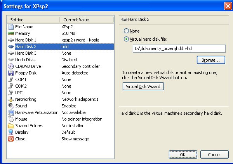This screenshot has width=233, height=164.
Task: Click the Networking adapter icon
Action: click(x=11, y=99)
